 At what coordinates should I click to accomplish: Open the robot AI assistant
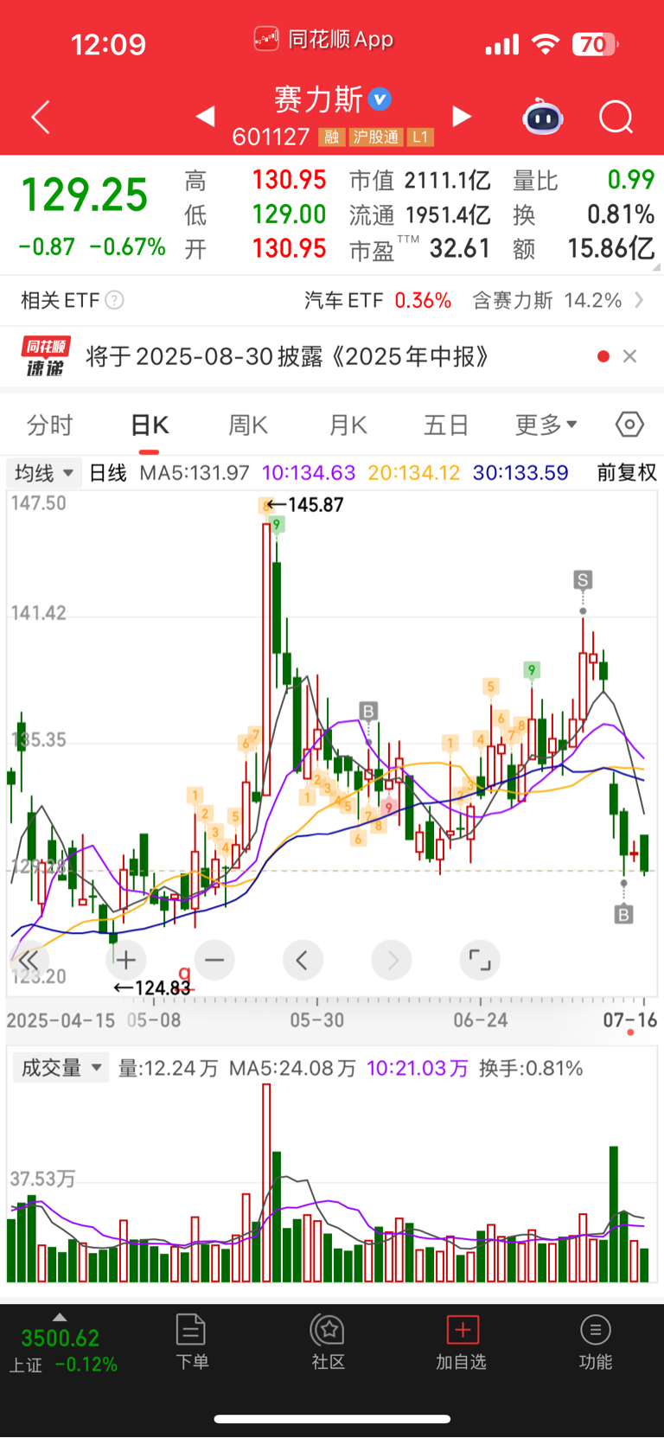(x=543, y=117)
